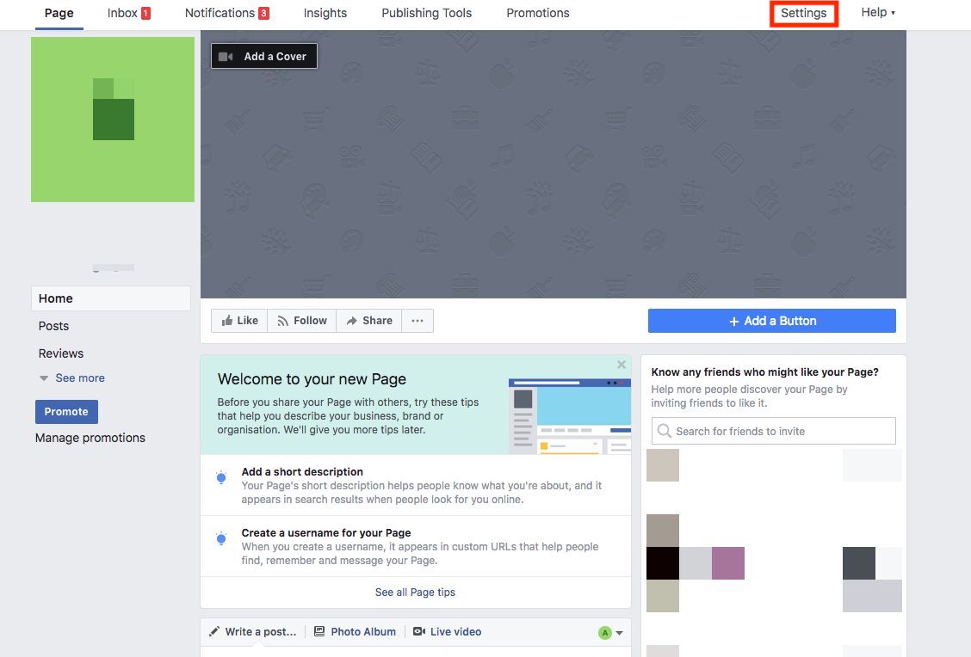Screen dimensions: 971x657
Task: Open See all Page tips
Action: point(415,592)
